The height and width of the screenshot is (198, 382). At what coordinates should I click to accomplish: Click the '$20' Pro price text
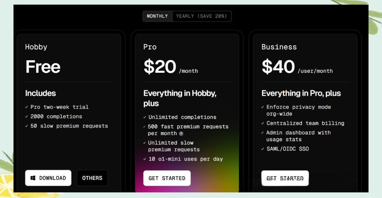160,67
